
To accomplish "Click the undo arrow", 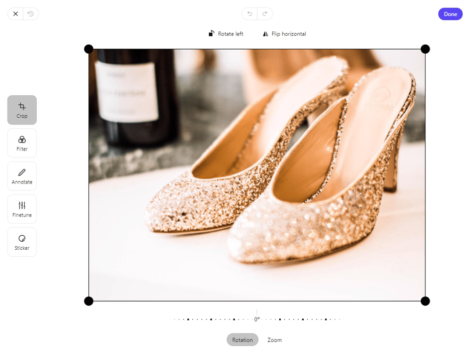I will coord(249,14).
